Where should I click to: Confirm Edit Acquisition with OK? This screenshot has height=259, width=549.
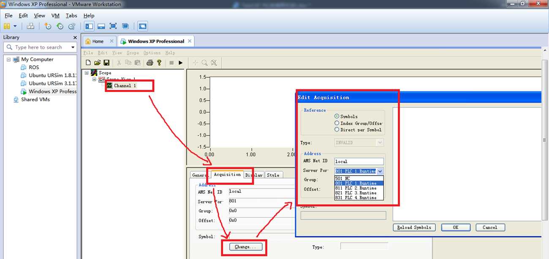456,227
